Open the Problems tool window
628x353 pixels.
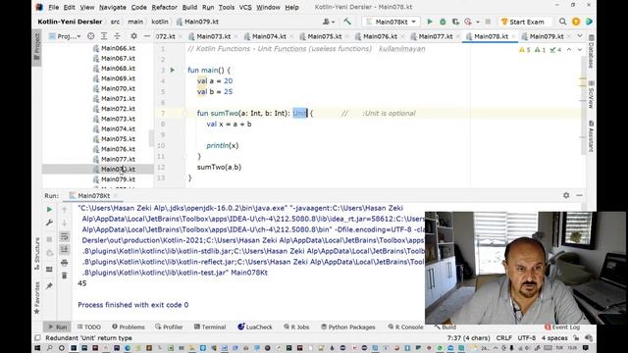129,327
